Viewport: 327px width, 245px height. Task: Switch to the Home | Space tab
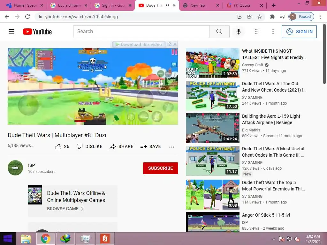pyautogui.click(x=25, y=5)
